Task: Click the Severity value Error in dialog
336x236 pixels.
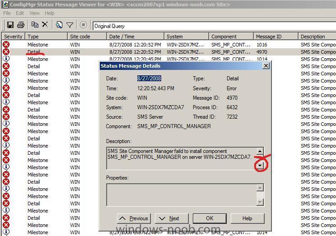Action: click(232, 88)
